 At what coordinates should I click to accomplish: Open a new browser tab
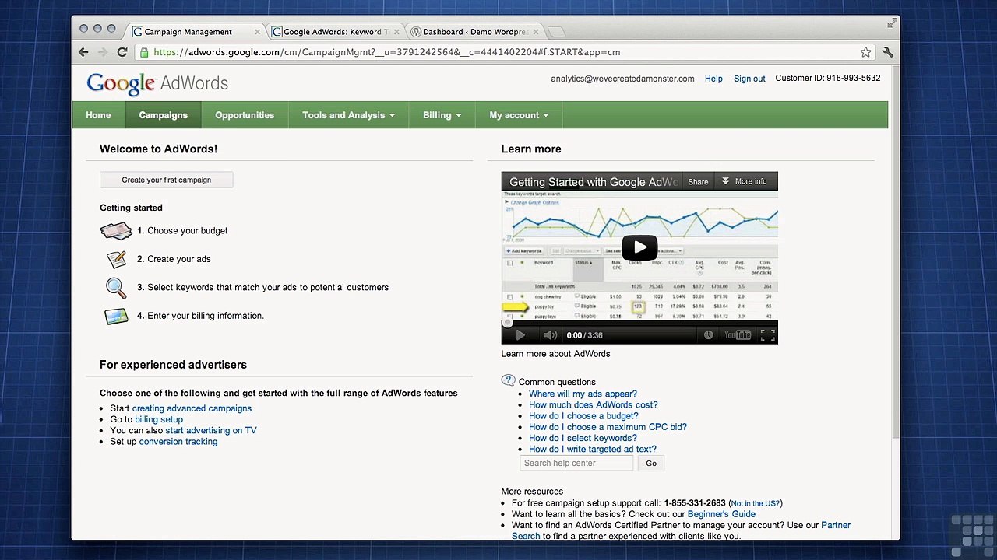coord(556,32)
